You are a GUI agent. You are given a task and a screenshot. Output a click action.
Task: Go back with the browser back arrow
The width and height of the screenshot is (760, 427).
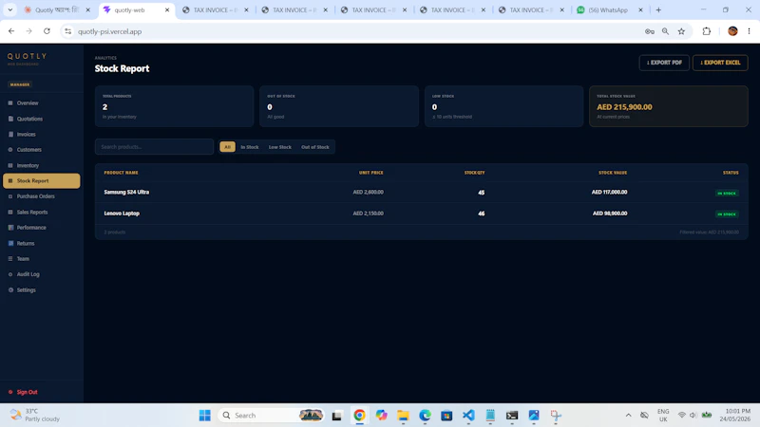point(11,31)
